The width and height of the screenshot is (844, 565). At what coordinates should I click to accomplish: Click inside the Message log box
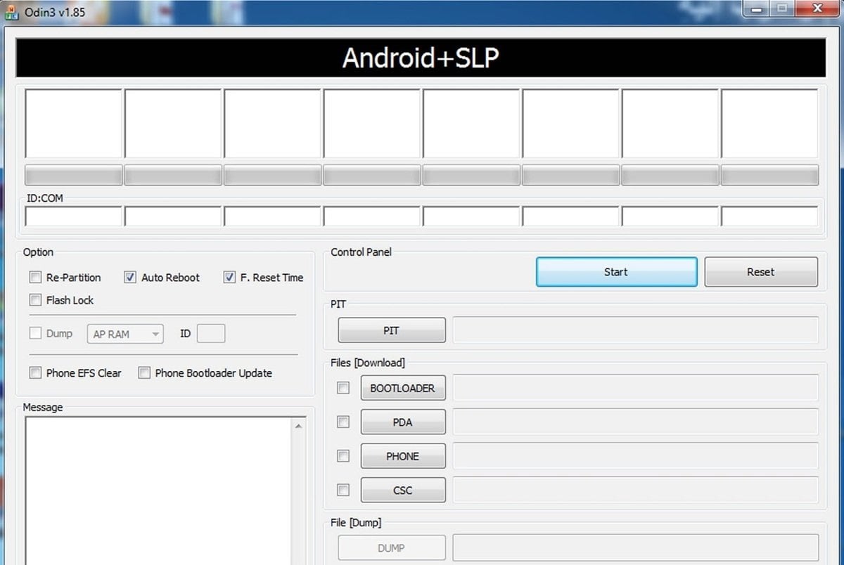point(158,491)
